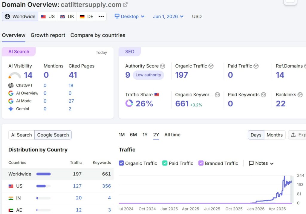Switch chart granularity to Months
306x214 pixels.
(x=275, y=135)
